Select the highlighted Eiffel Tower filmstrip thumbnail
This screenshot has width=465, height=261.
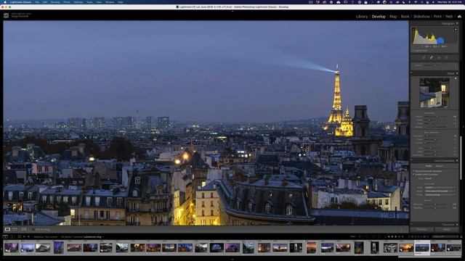click(x=422, y=248)
